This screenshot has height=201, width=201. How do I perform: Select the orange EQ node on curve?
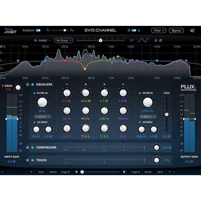(x=85, y=69)
